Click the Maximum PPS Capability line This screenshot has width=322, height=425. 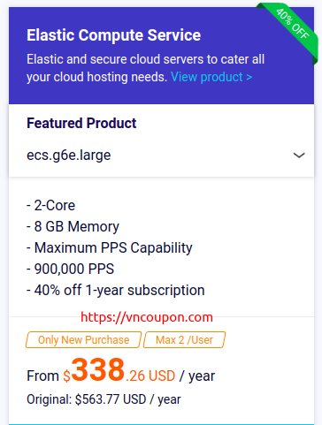110,248
